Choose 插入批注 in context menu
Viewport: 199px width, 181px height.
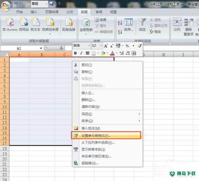107,128
